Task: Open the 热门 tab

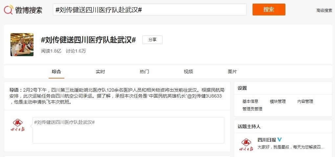Action: 144,72
